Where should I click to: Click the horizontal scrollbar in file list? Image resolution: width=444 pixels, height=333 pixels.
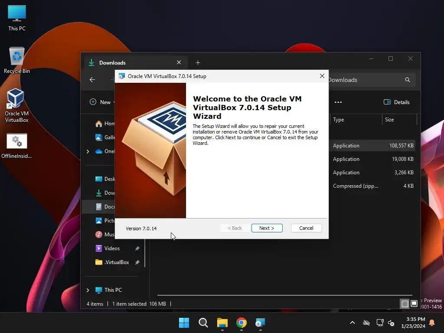[284, 295]
